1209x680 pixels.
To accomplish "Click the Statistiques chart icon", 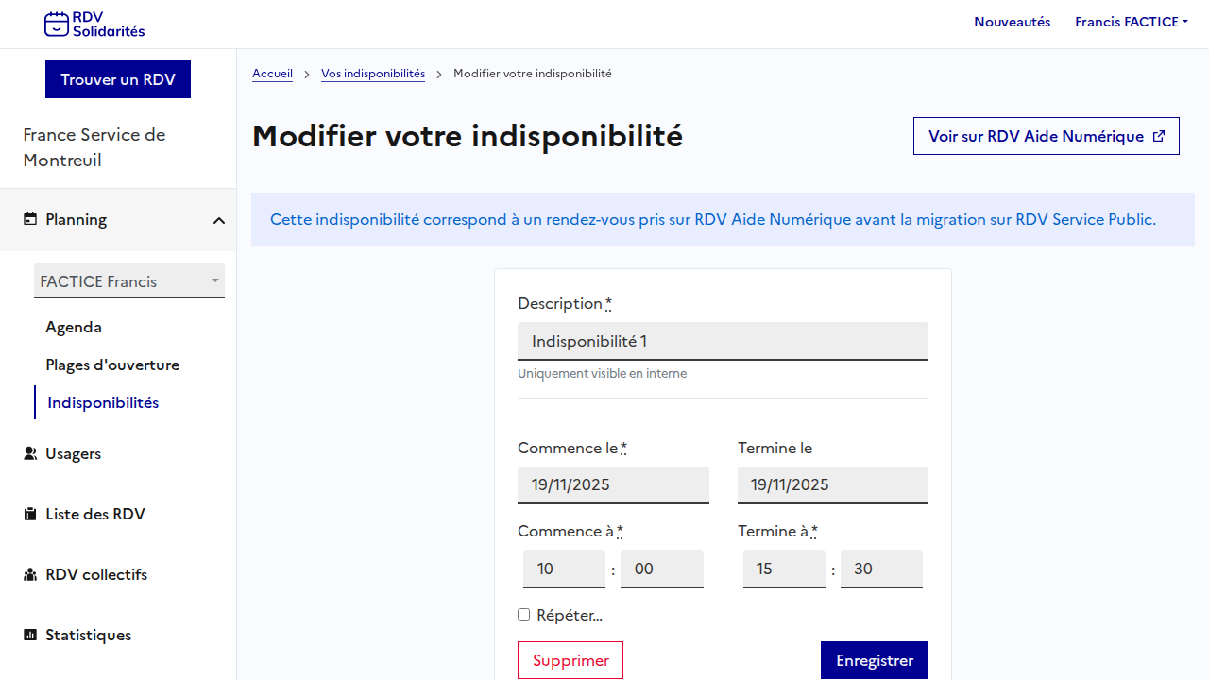I will pos(30,636).
